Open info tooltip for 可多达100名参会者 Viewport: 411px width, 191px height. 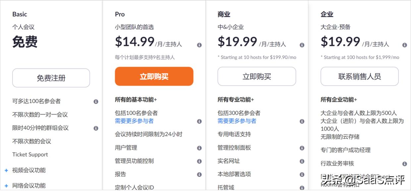(x=96, y=101)
